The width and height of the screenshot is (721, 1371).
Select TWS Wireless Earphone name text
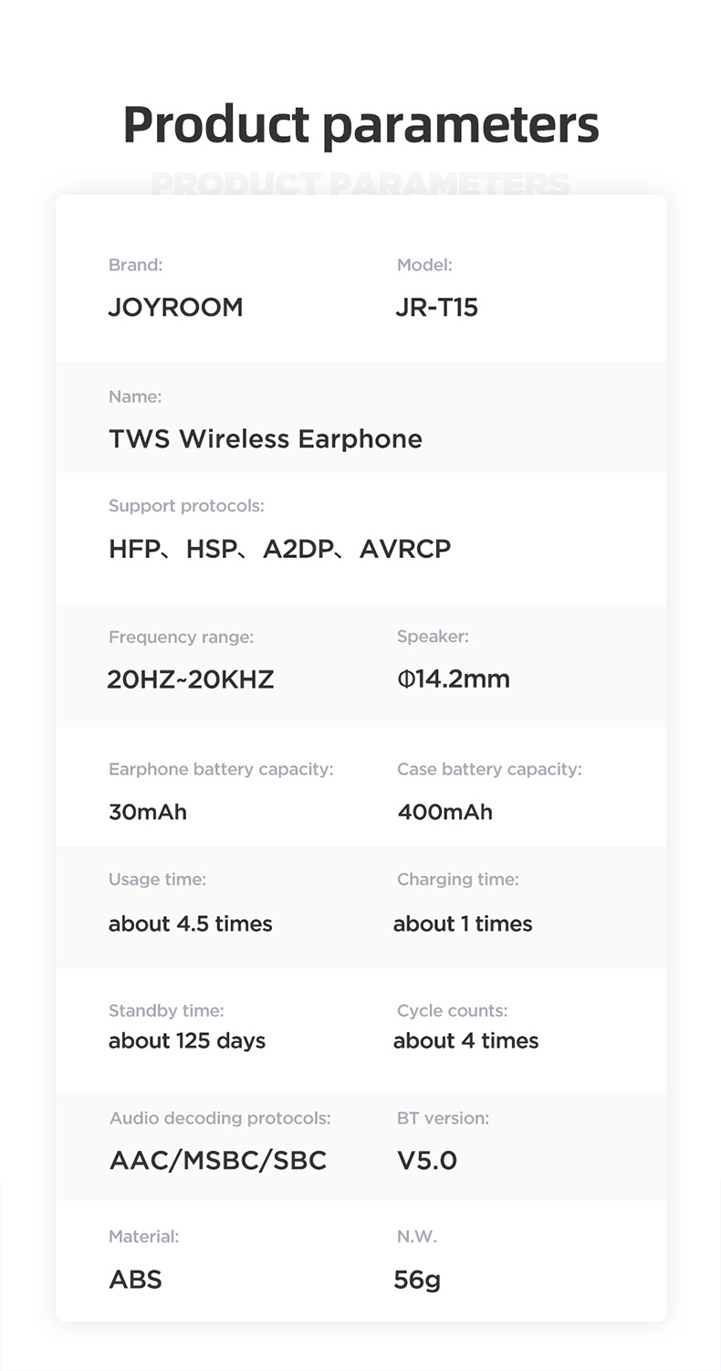(266, 439)
